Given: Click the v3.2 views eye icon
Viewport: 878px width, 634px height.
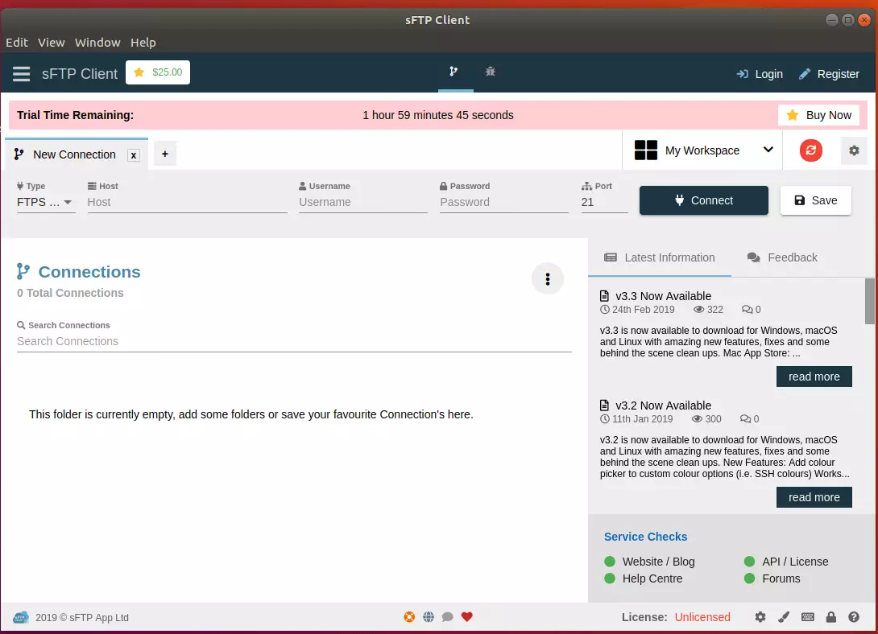Looking at the screenshot, I should tap(697, 419).
